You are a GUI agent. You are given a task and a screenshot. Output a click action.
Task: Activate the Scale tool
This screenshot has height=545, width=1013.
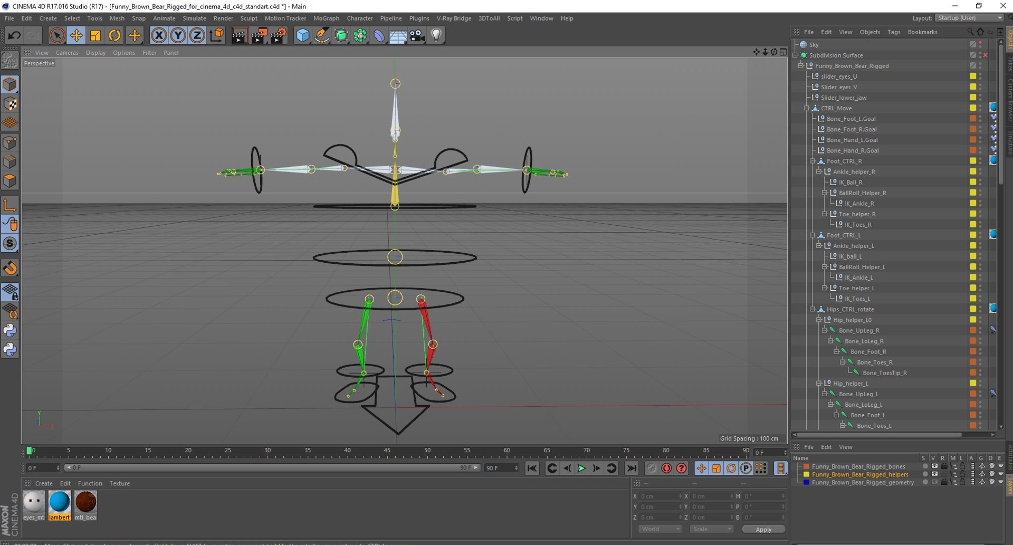click(x=95, y=35)
